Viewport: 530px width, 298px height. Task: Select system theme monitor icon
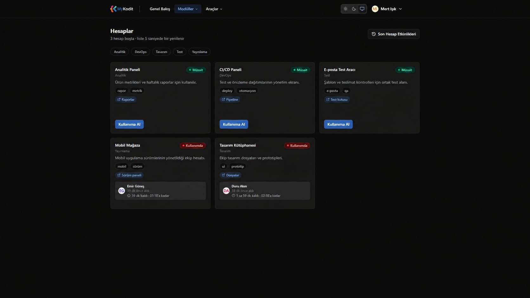(x=362, y=9)
